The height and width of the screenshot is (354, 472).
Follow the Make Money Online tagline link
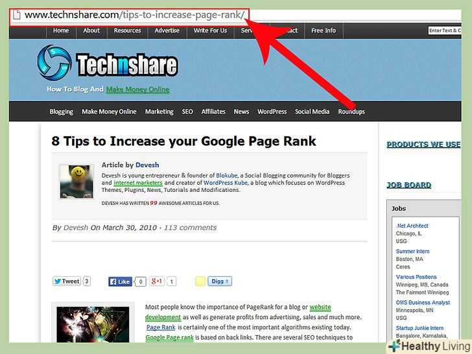coord(137,89)
